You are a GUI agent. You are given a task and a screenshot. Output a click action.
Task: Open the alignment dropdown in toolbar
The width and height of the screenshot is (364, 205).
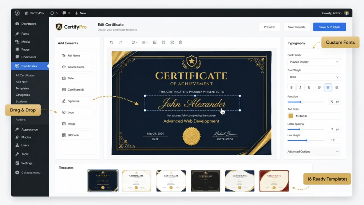tap(145, 42)
